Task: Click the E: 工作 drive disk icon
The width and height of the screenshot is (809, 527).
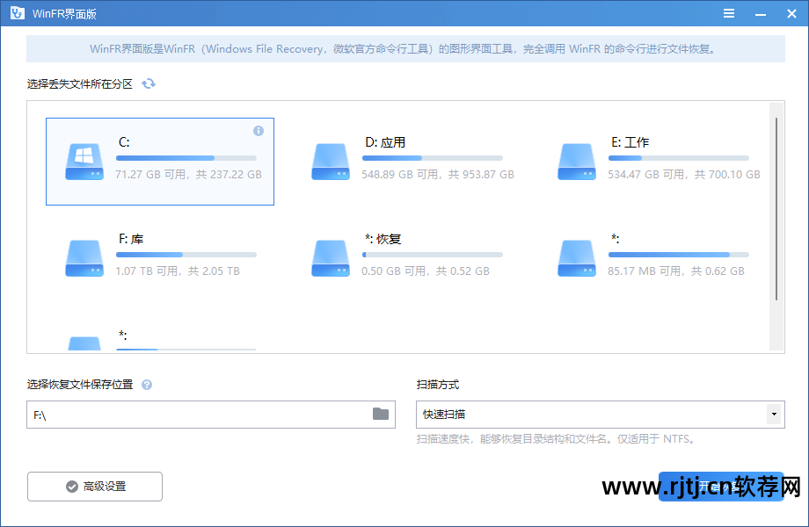Action: 576,161
